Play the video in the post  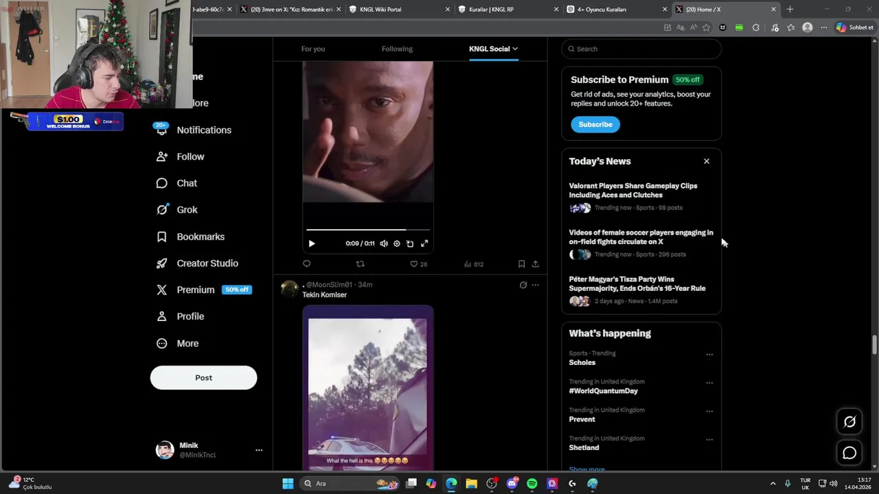coord(312,244)
